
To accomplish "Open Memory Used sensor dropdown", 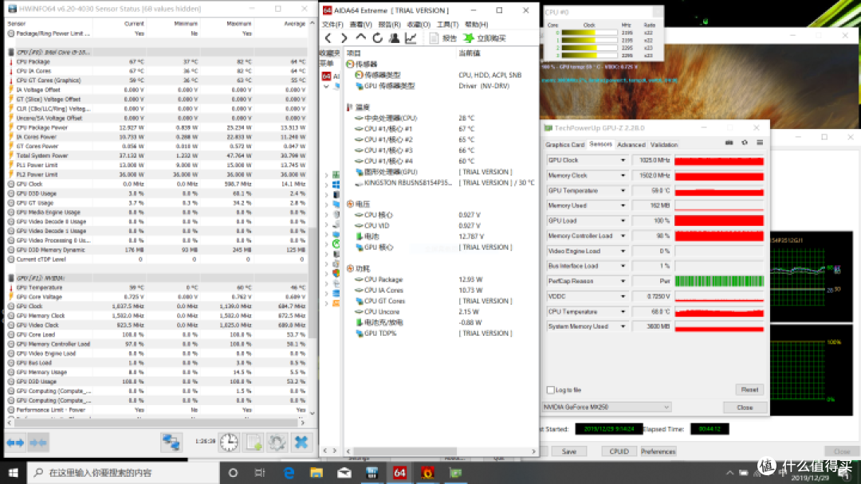I will 623,205.
